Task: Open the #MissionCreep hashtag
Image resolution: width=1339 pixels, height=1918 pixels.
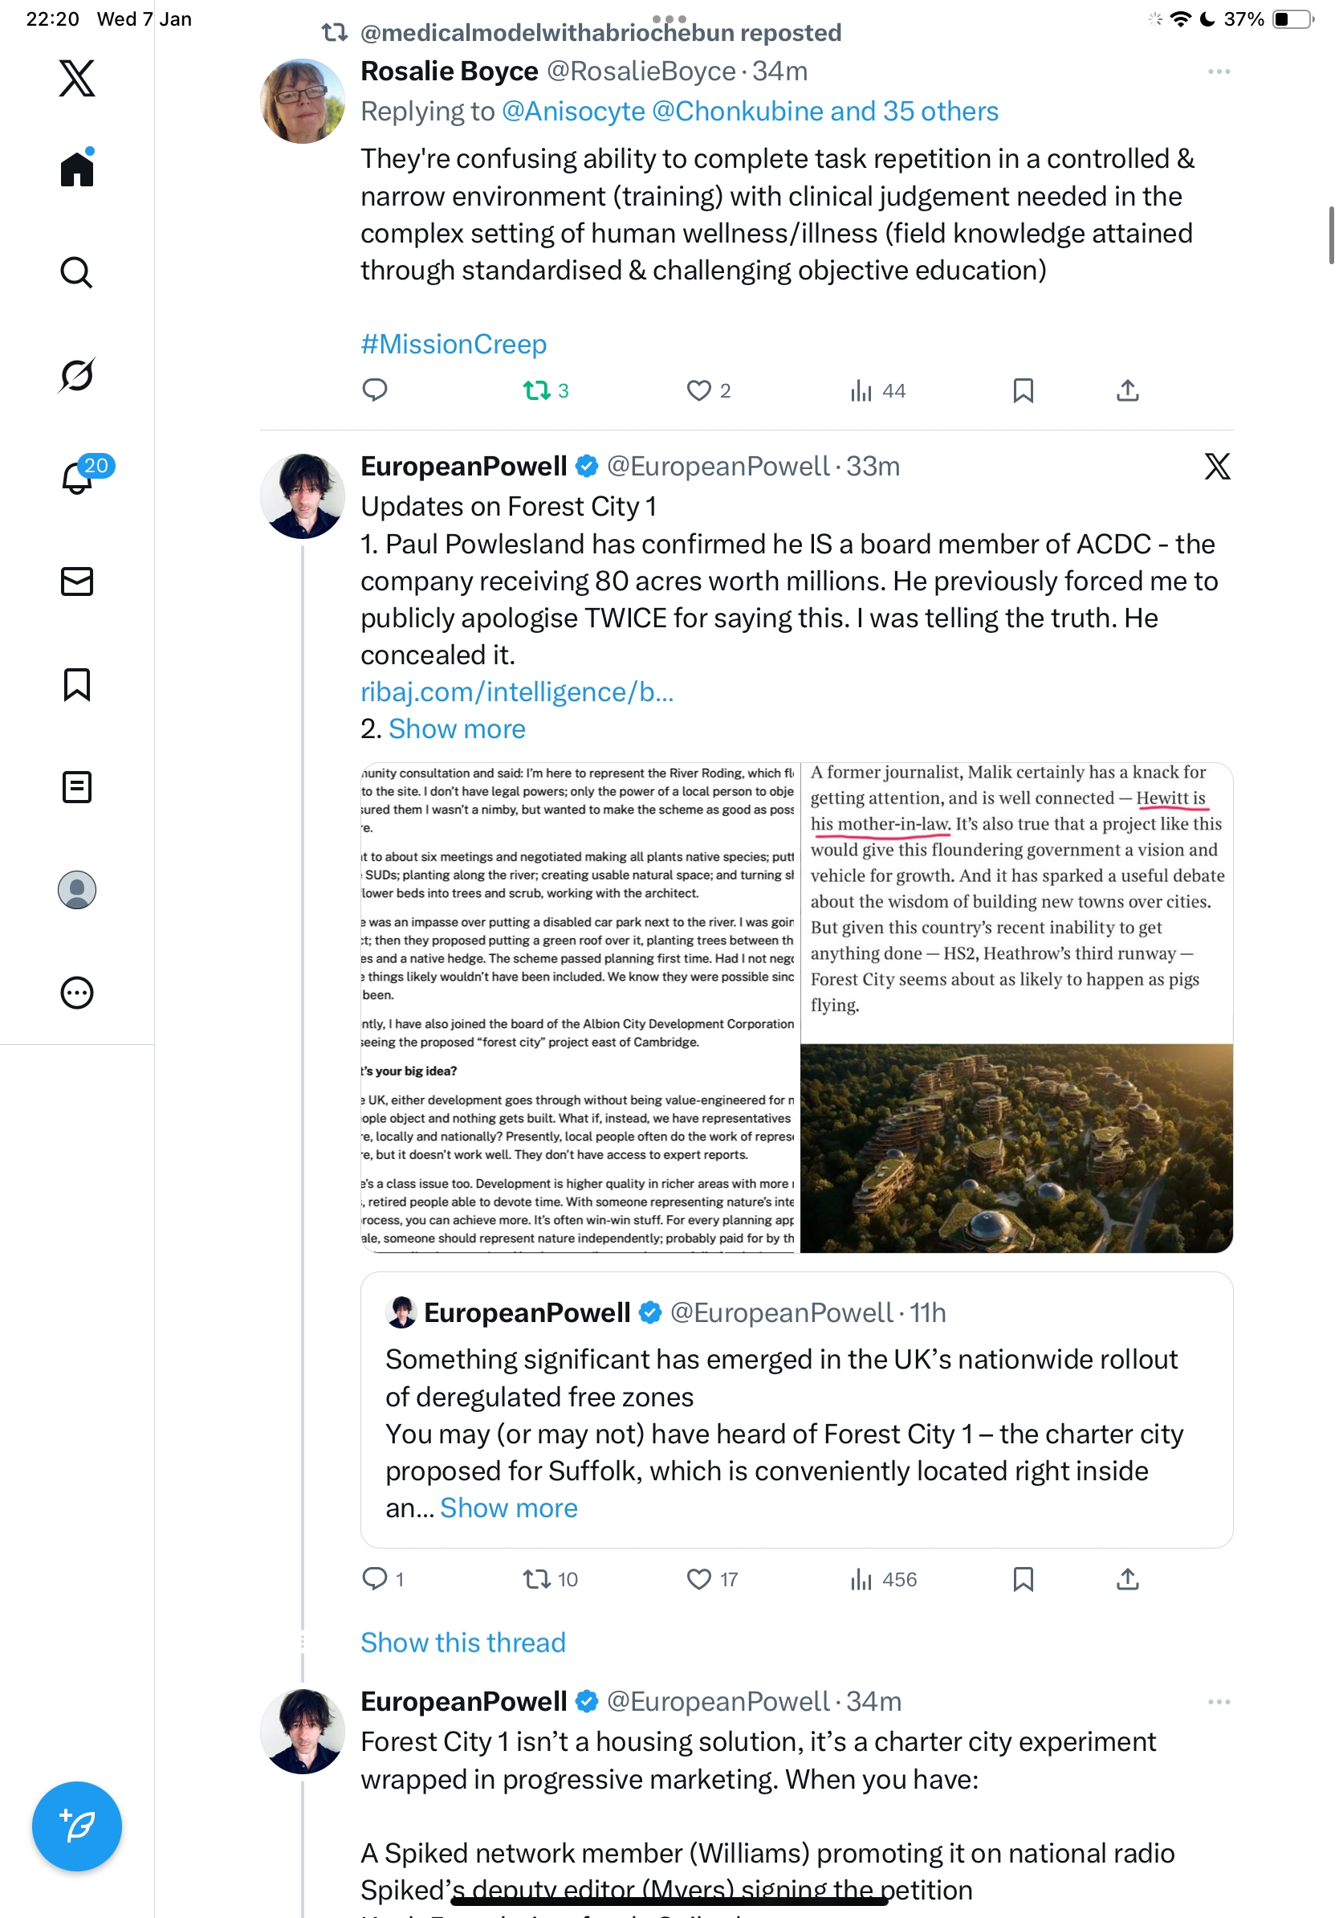Action: (x=454, y=345)
